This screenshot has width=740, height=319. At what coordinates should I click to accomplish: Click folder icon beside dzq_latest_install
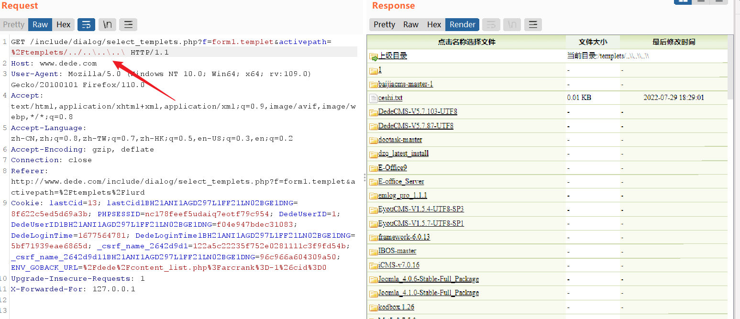(x=374, y=154)
